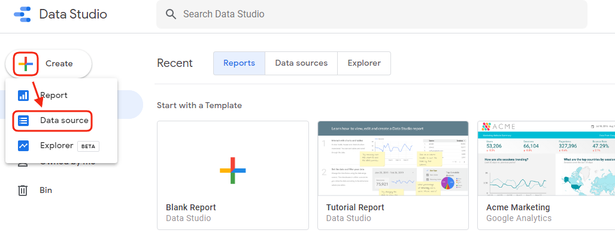Focus the Search Data Studio field
Image resolution: width=615 pixels, height=233 pixels.
tap(371, 14)
